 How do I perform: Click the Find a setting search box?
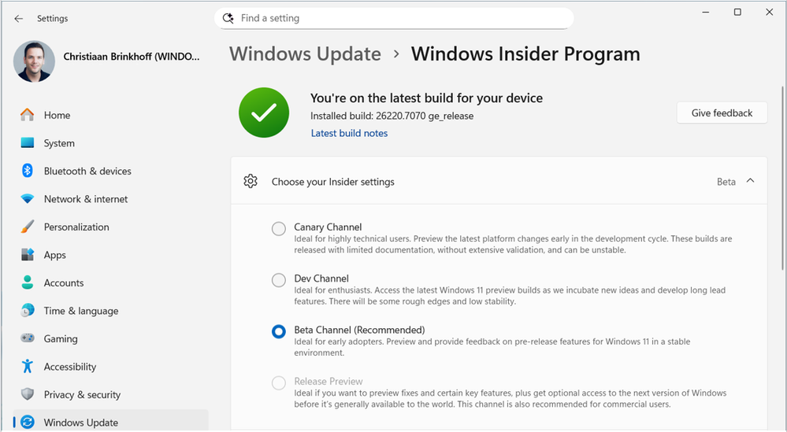tap(394, 18)
